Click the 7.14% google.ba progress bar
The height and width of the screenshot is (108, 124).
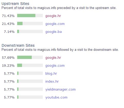pos(30,32)
